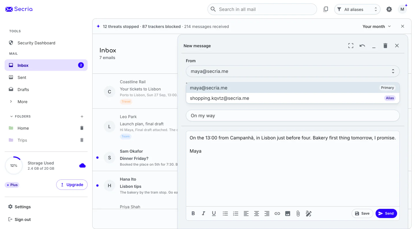
Task: Dismiss the threats stopped banner
Action: click(403, 26)
